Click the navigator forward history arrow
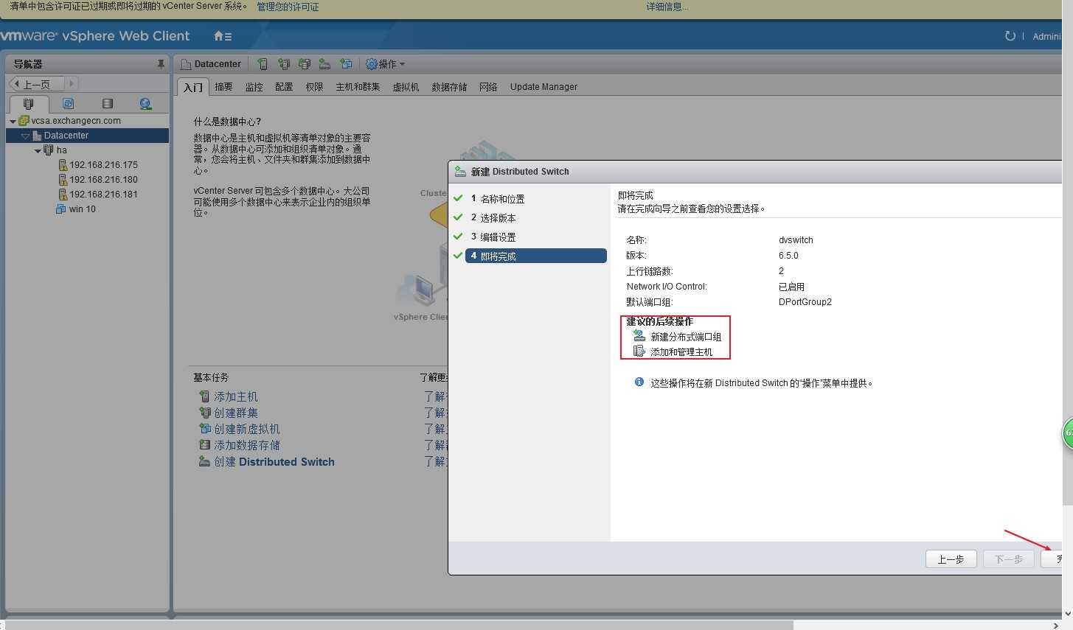This screenshot has height=630, width=1073. click(x=72, y=84)
